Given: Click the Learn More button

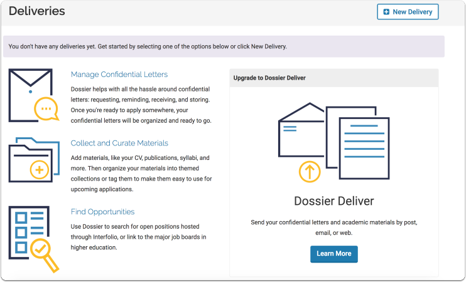Looking at the screenshot, I should coord(333,254).
